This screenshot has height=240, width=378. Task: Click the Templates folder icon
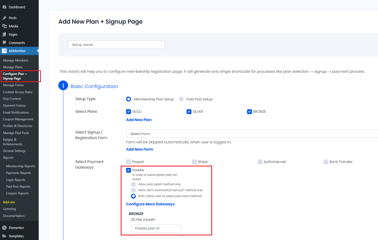[x=4, y=236]
